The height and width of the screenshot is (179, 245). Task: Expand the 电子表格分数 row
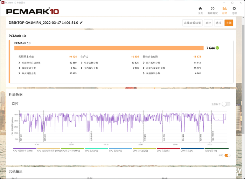[82, 63]
